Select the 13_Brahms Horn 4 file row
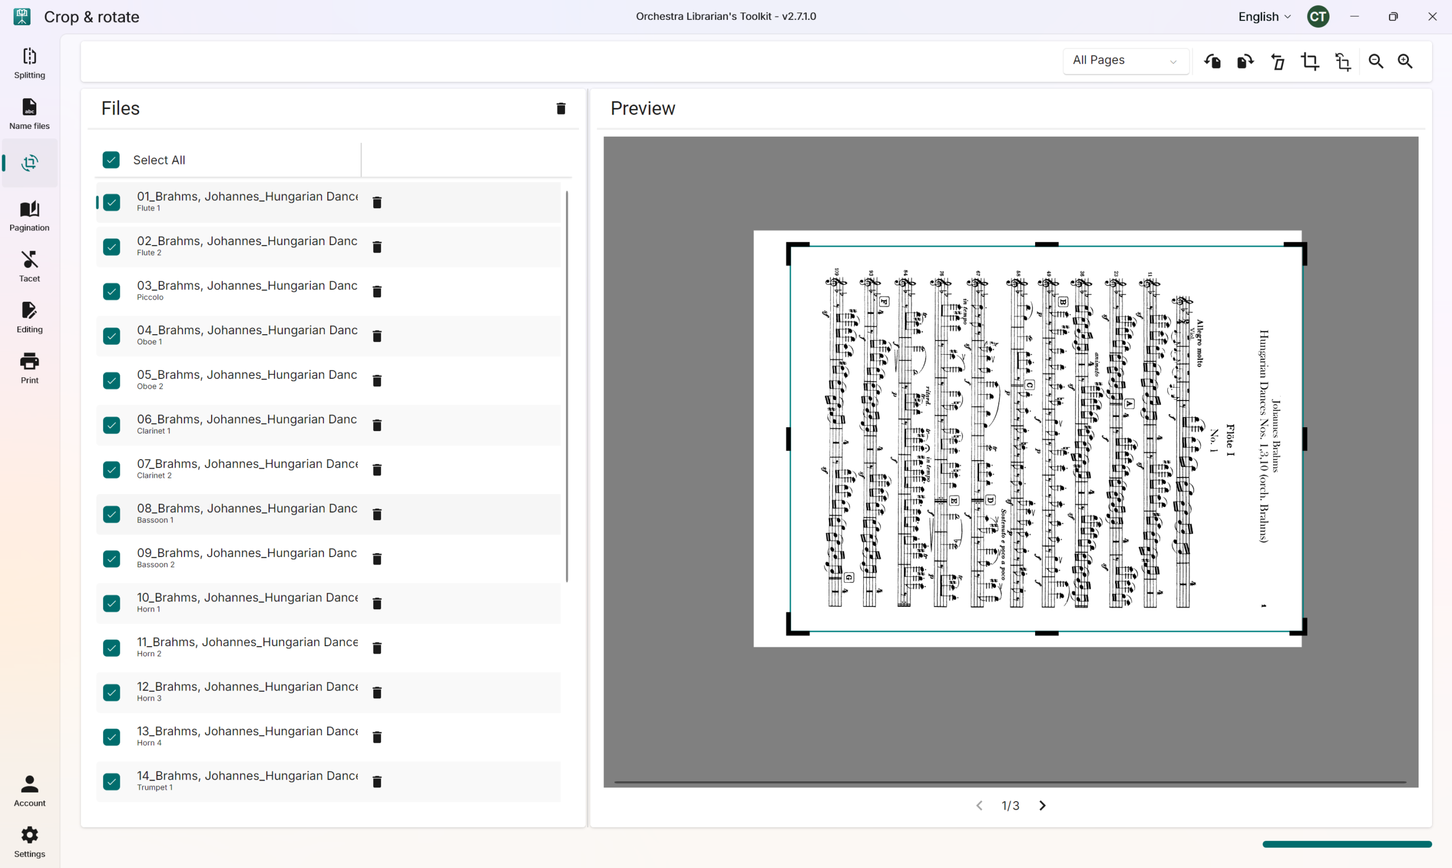This screenshot has height=868, width=1452. [328, 737]
